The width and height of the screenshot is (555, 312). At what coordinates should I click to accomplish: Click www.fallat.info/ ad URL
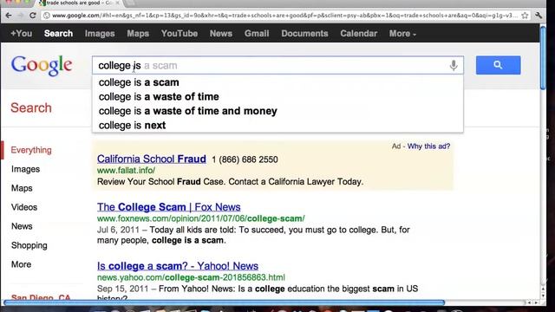pyautogui.click(x=126, y=171)
